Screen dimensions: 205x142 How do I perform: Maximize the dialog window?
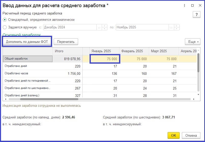192,5
